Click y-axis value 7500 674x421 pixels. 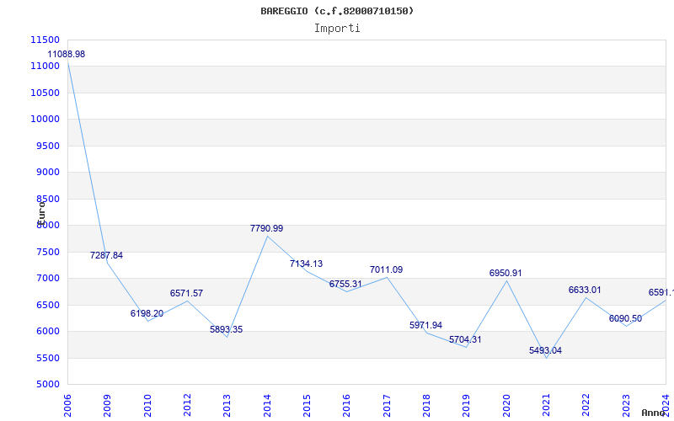(47, 252)
